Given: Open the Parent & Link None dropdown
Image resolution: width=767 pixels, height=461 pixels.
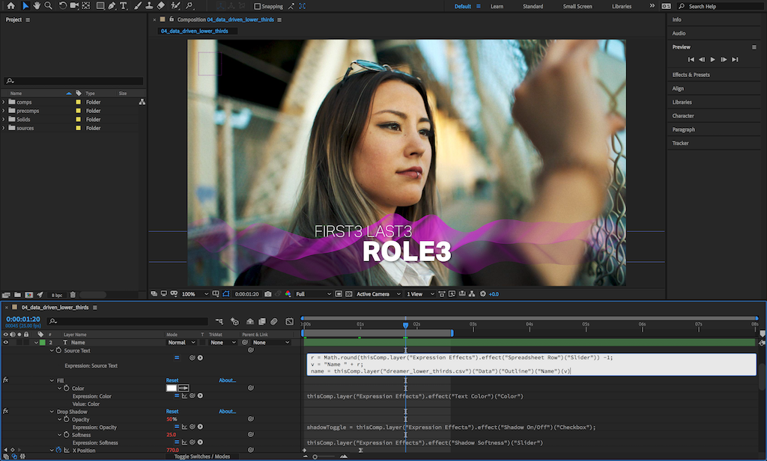Looking at the screenshot, I should click(x=271, y=342).
